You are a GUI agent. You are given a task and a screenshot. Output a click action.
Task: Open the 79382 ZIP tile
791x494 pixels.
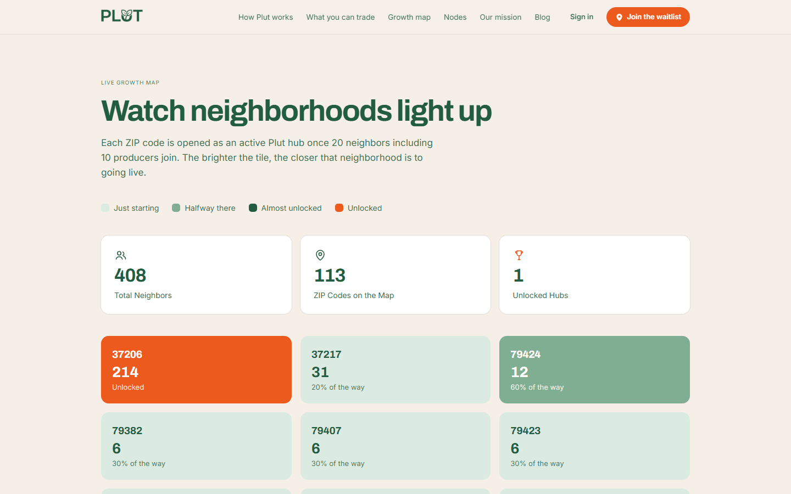196,446
